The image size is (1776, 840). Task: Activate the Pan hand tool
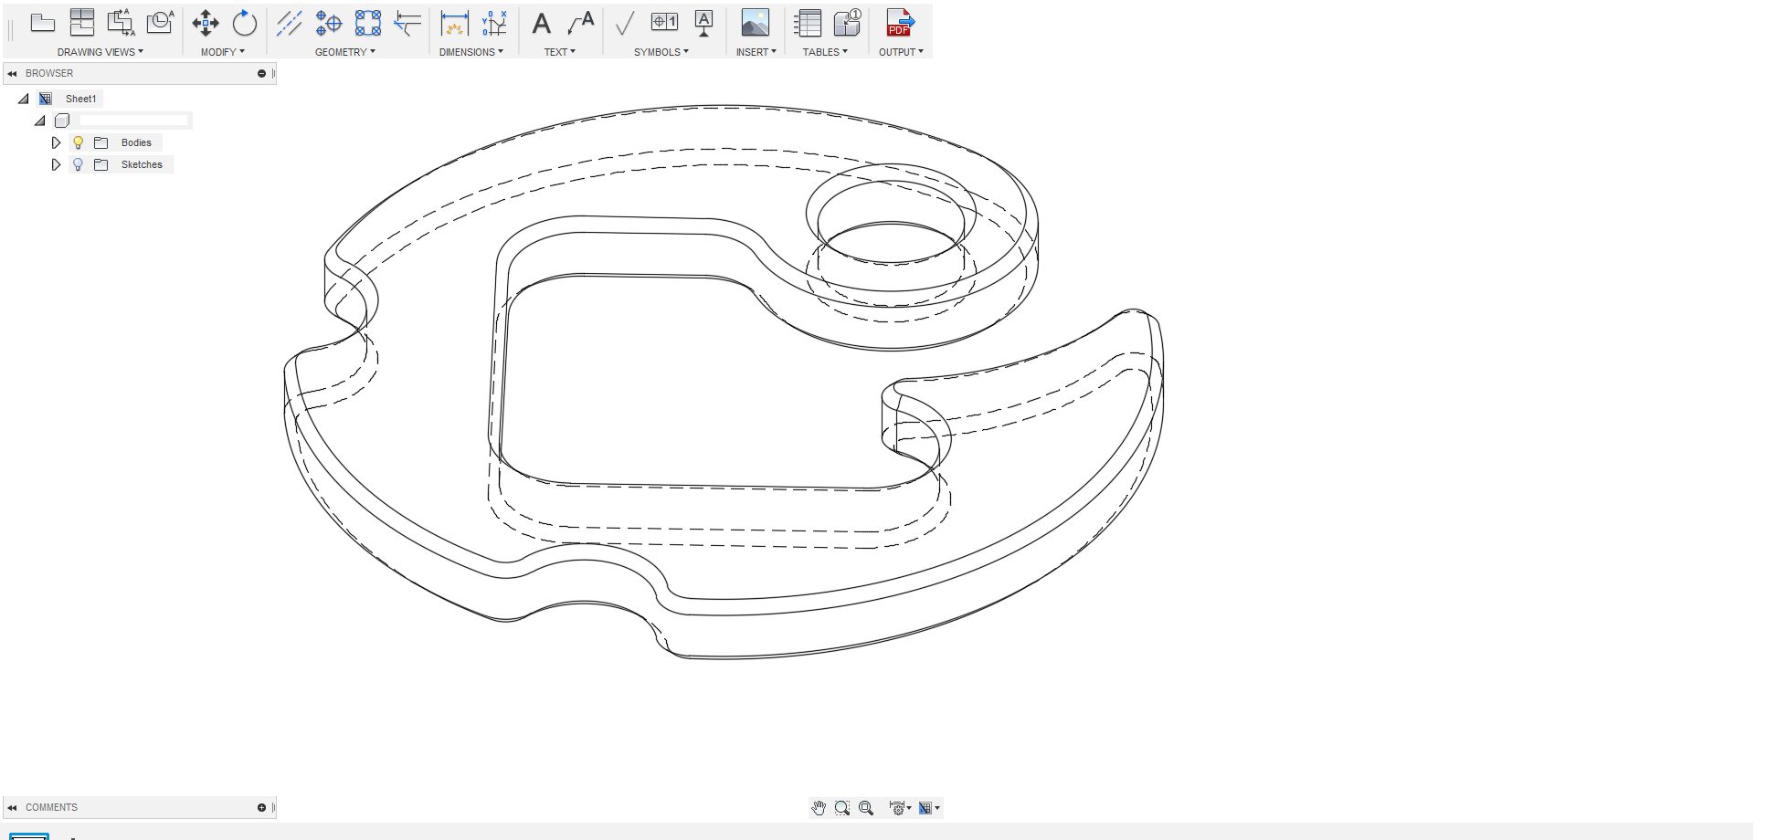click(819, 808)
